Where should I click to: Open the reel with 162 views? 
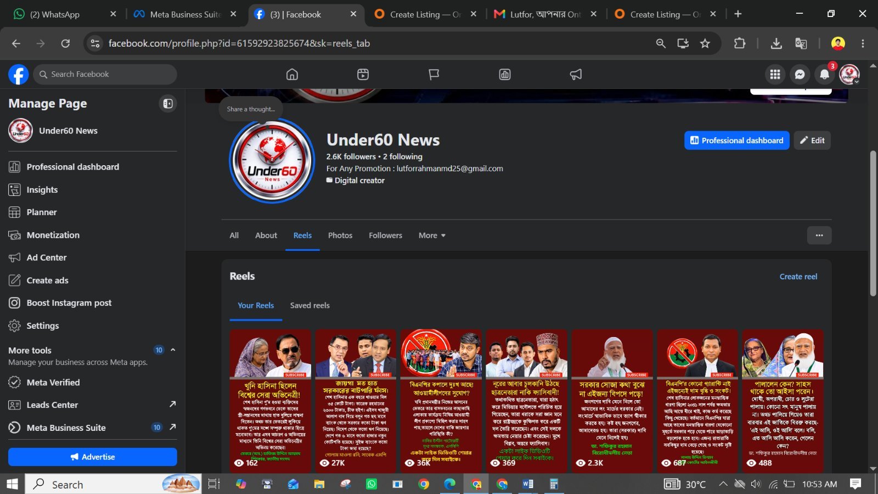click(x=271, y=401)
